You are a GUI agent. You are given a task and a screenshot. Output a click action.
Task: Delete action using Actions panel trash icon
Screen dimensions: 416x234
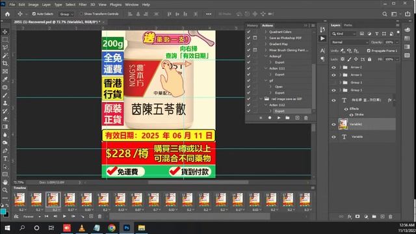[306, 118]
